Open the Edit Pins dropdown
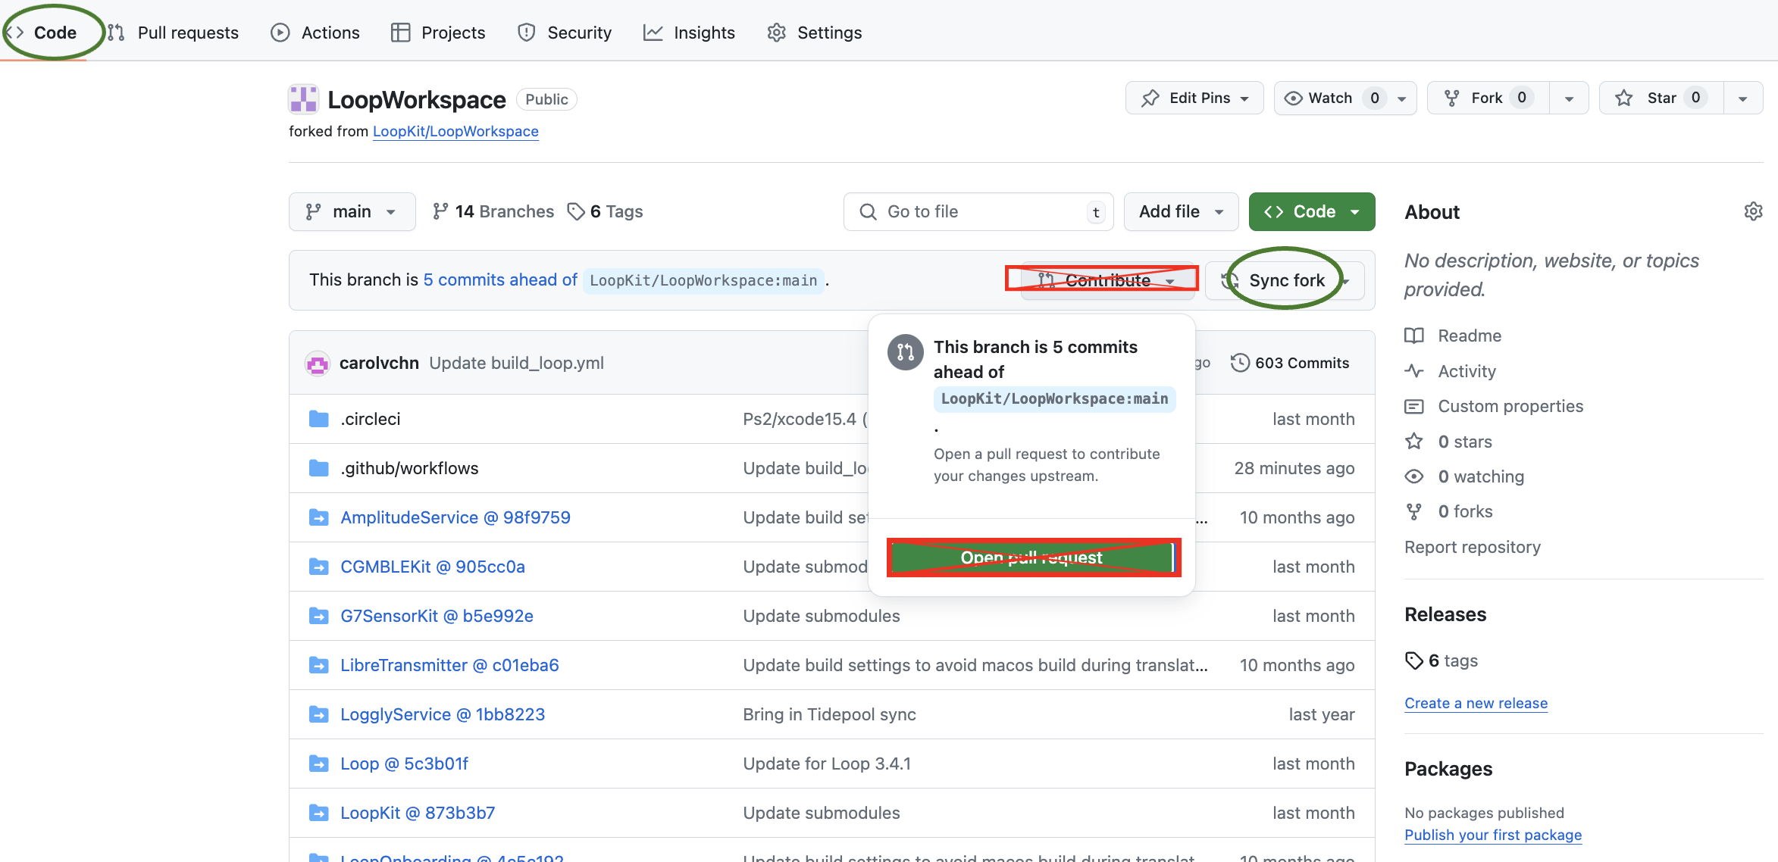Screen dimensions: 1778x862 pyautogui.click(x=1194, y=98)
